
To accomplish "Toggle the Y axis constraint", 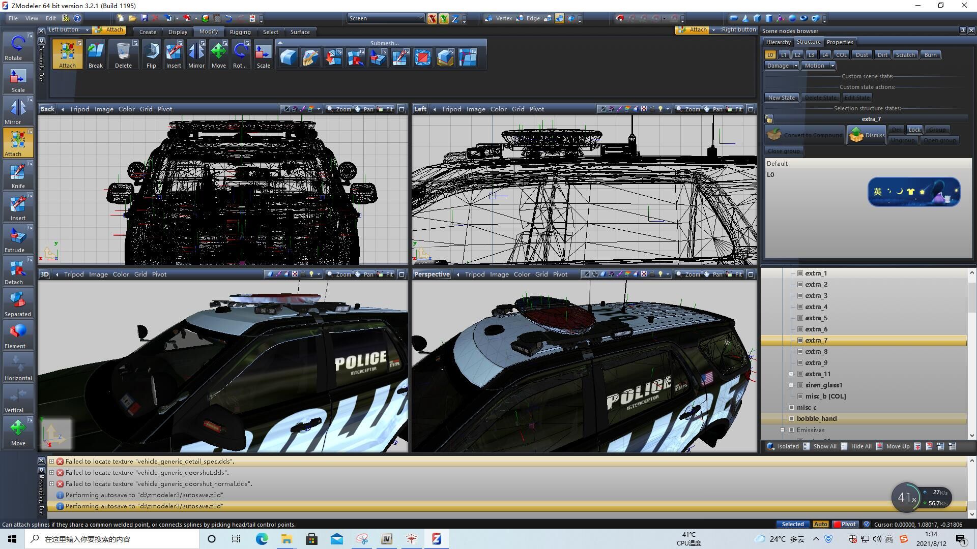I will click(x=444, y=18).
